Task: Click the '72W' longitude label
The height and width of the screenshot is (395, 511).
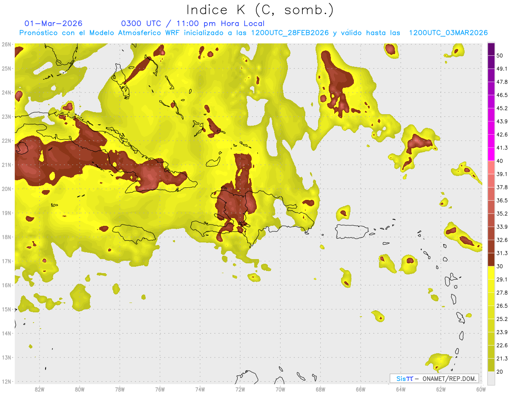Action: (240, 389)
